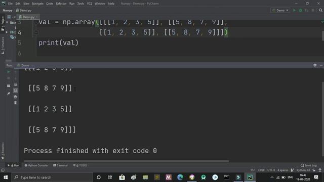Collapse the Numpy project root folder
Screen dimensions: 324x182
(7, 22)
